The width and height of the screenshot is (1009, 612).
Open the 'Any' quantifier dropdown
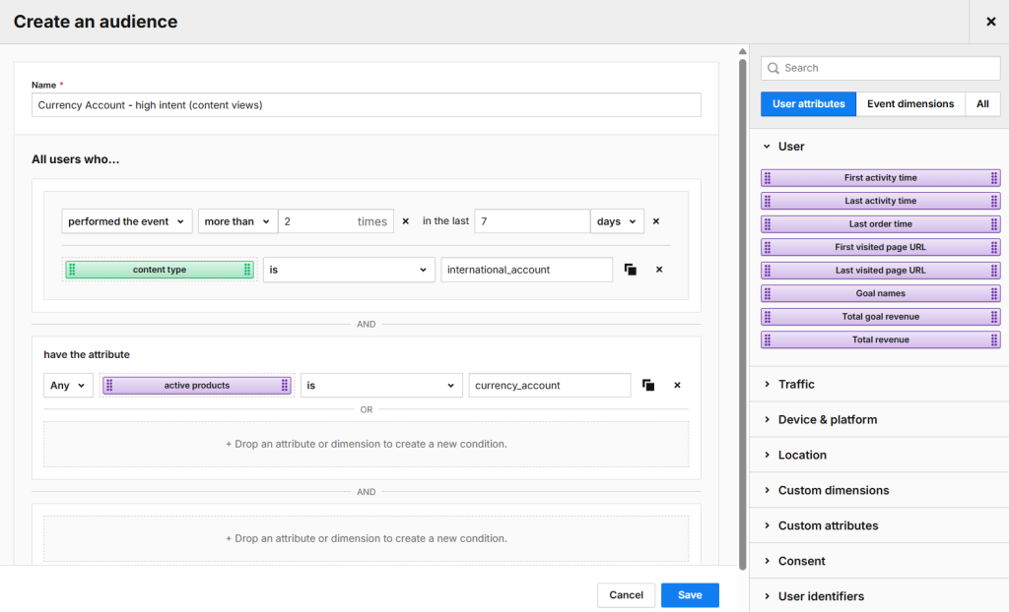[x=68, y=386]
